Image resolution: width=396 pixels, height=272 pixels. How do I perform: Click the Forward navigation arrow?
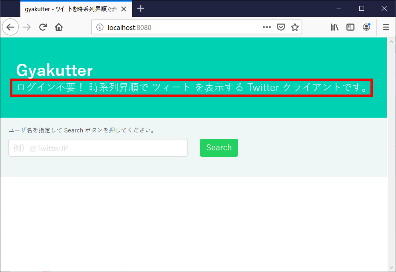tap(26, 27)
